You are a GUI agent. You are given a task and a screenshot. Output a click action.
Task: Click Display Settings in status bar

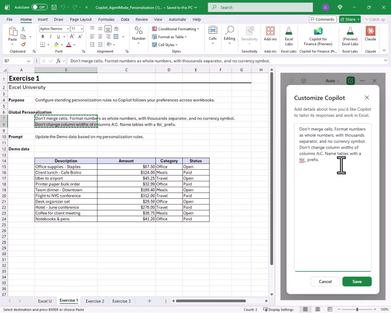tap(278, 310)
